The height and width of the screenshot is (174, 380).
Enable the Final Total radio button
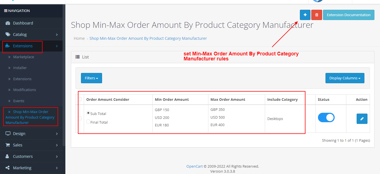pos(88,122)
